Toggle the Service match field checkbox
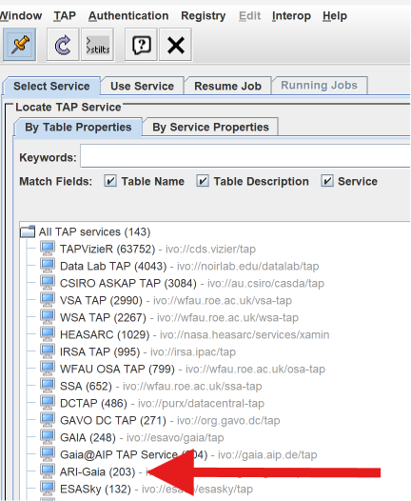 327,181
